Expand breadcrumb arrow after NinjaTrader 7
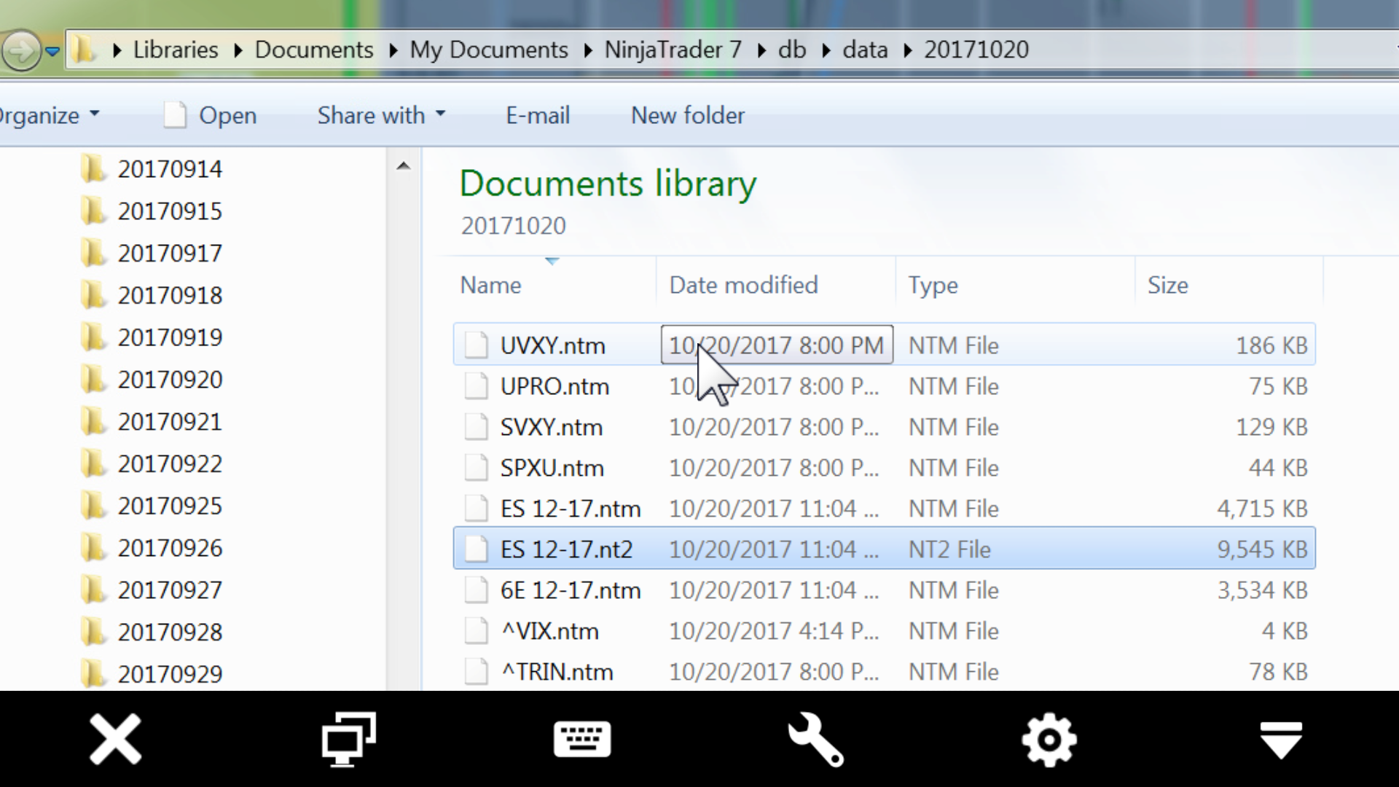Viewport: 1399px width, 787px height. pos(761,50)
